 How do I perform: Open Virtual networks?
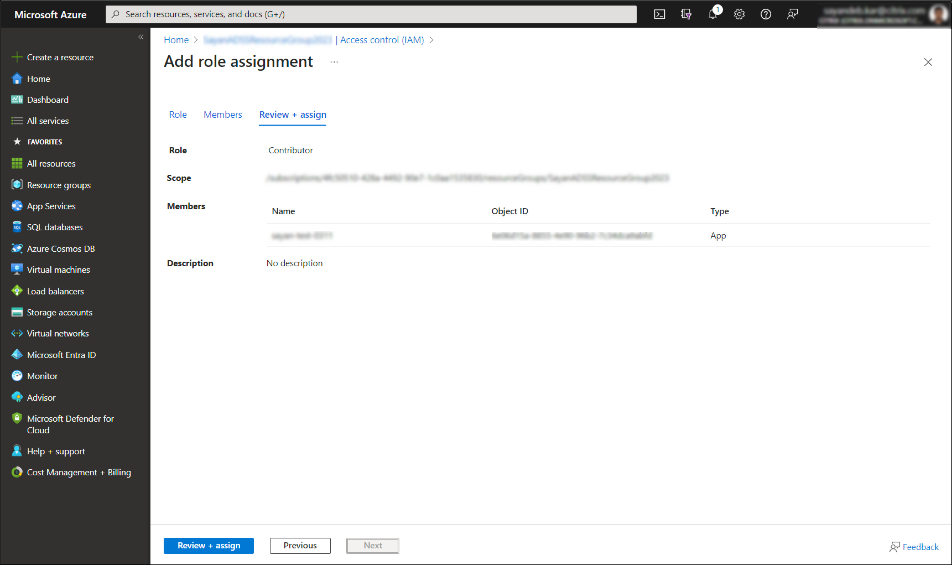[x=50, y=333]
